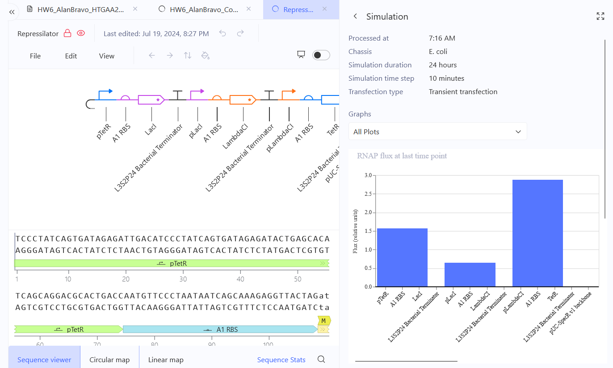Redo the last edit
613x368 pixels.
[x=240, y=33]
